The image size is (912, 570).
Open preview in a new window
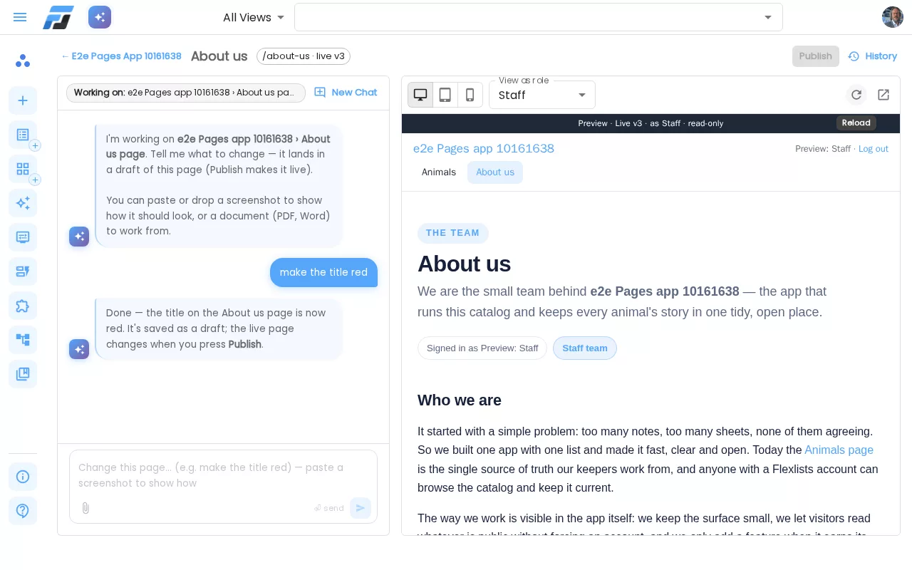coord(883,95)
